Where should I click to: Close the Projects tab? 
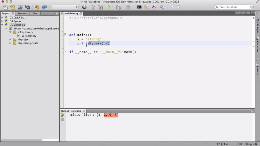coord(13,13)
